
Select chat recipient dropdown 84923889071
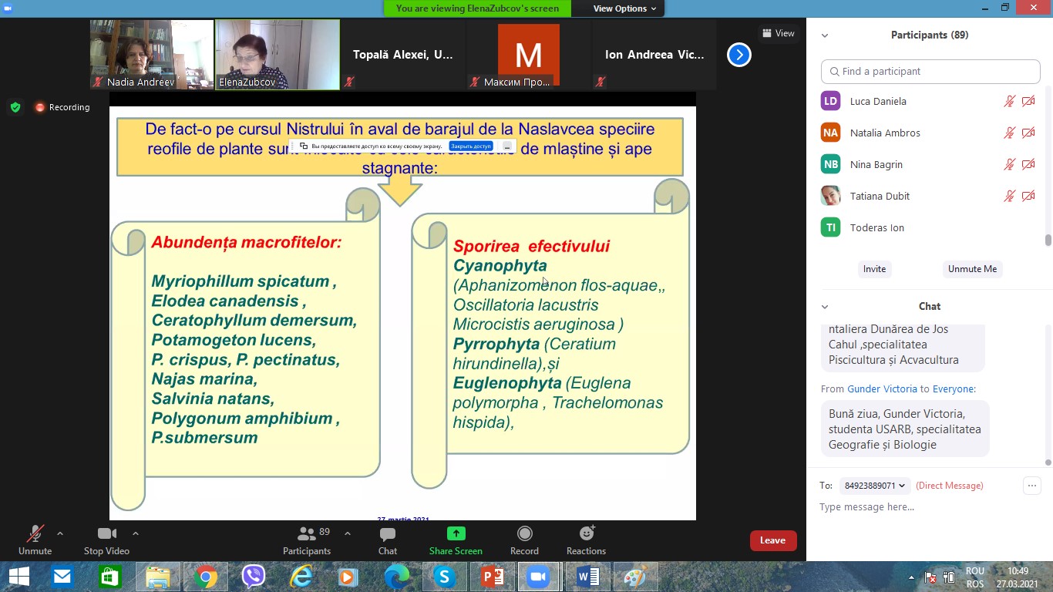(x=874, y=486)
